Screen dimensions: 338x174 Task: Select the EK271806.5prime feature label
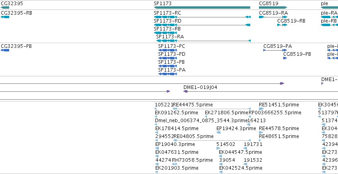[226, 113]
